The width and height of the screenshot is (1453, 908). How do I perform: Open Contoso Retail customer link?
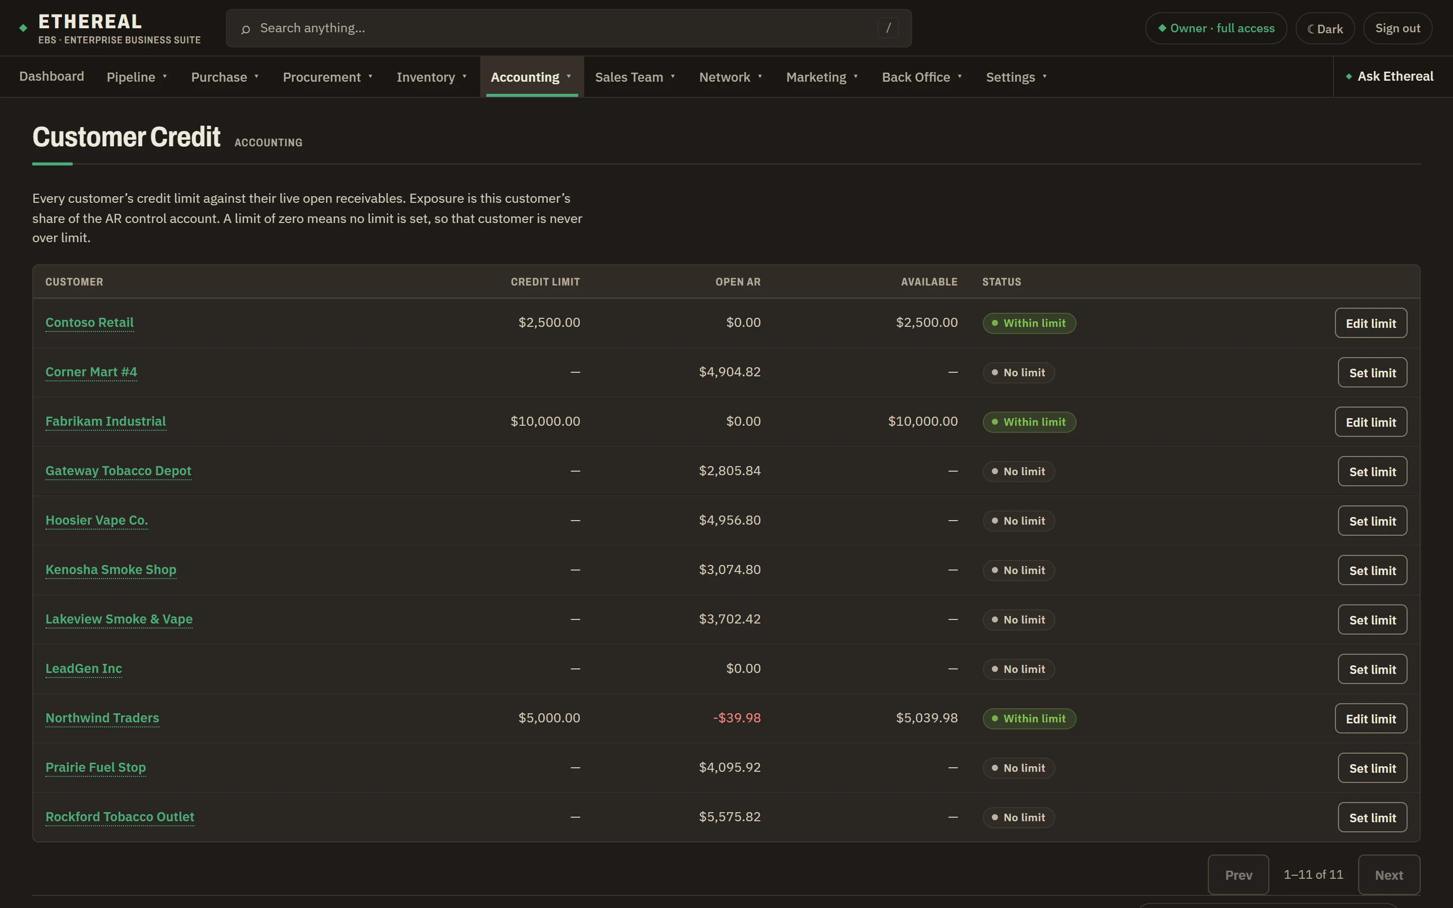(x=89, y=322)
